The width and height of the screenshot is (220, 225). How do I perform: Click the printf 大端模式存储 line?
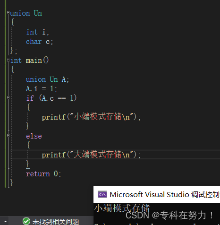(x=91, y=155)
